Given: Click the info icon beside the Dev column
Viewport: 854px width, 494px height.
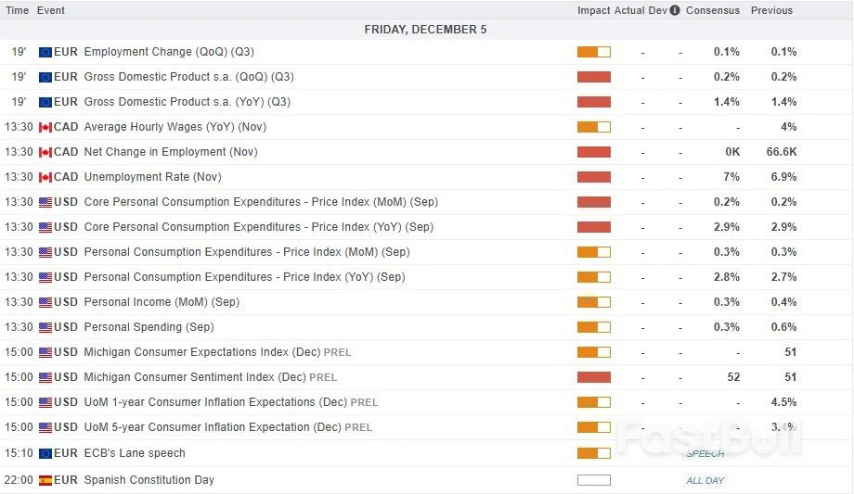Looking at the screenshot, I should coord(675,10).
